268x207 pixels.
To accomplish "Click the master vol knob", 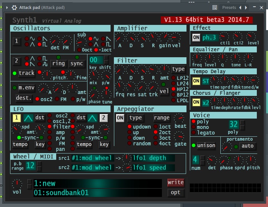I will [17, 184].
